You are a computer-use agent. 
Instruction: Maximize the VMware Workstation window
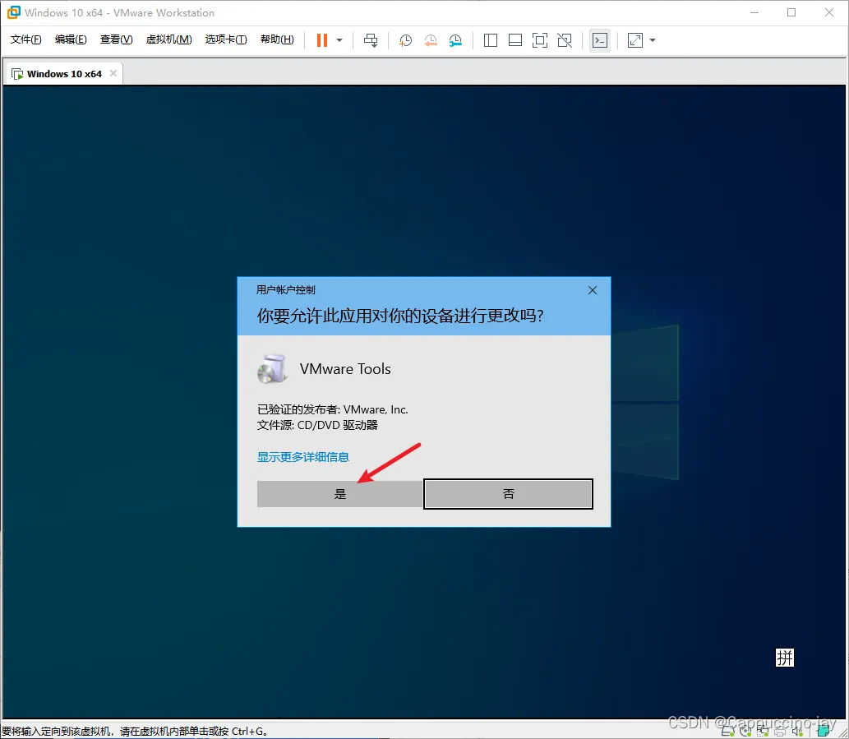click(791, 12)
